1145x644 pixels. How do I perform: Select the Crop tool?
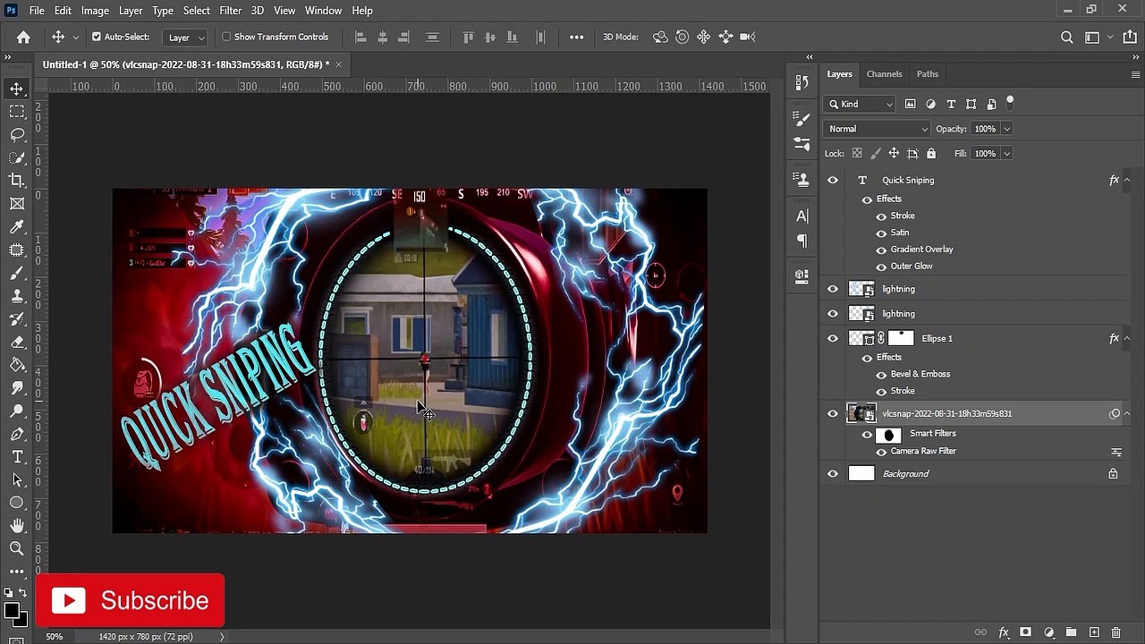click(17, 180)
